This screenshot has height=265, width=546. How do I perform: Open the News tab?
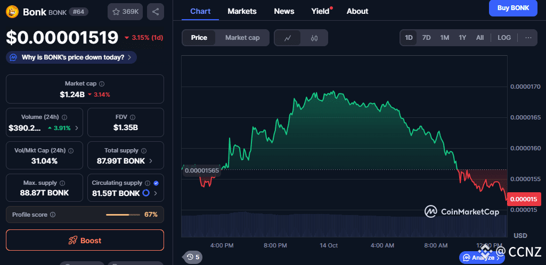(x=284, y=11)
